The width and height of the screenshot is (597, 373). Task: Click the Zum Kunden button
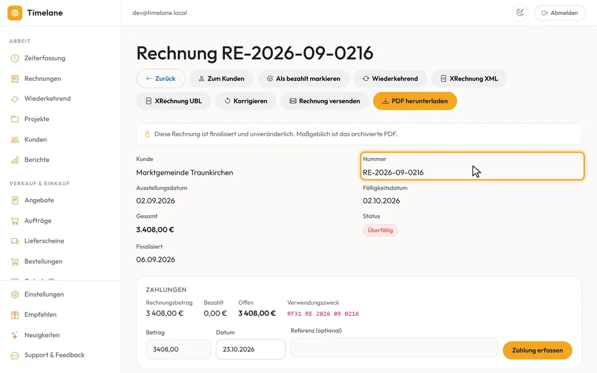[x=221, y=79]
